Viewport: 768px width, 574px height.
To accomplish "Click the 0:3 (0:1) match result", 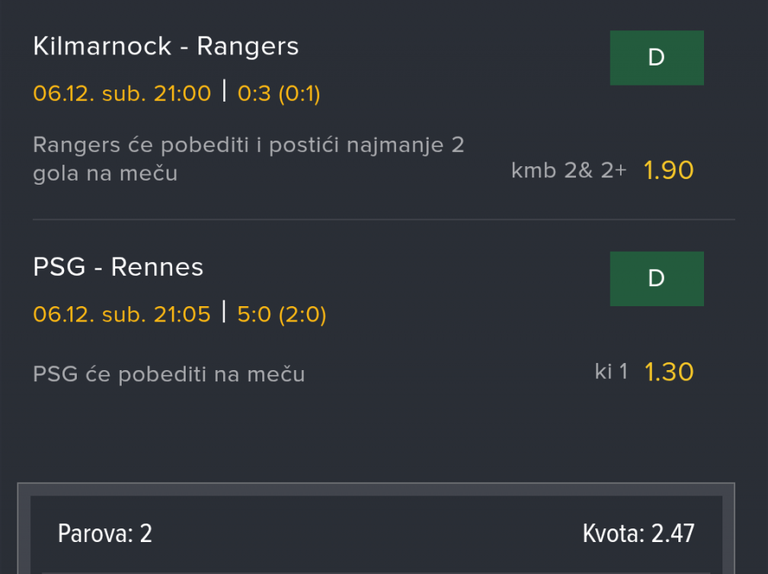I will 278,94.
